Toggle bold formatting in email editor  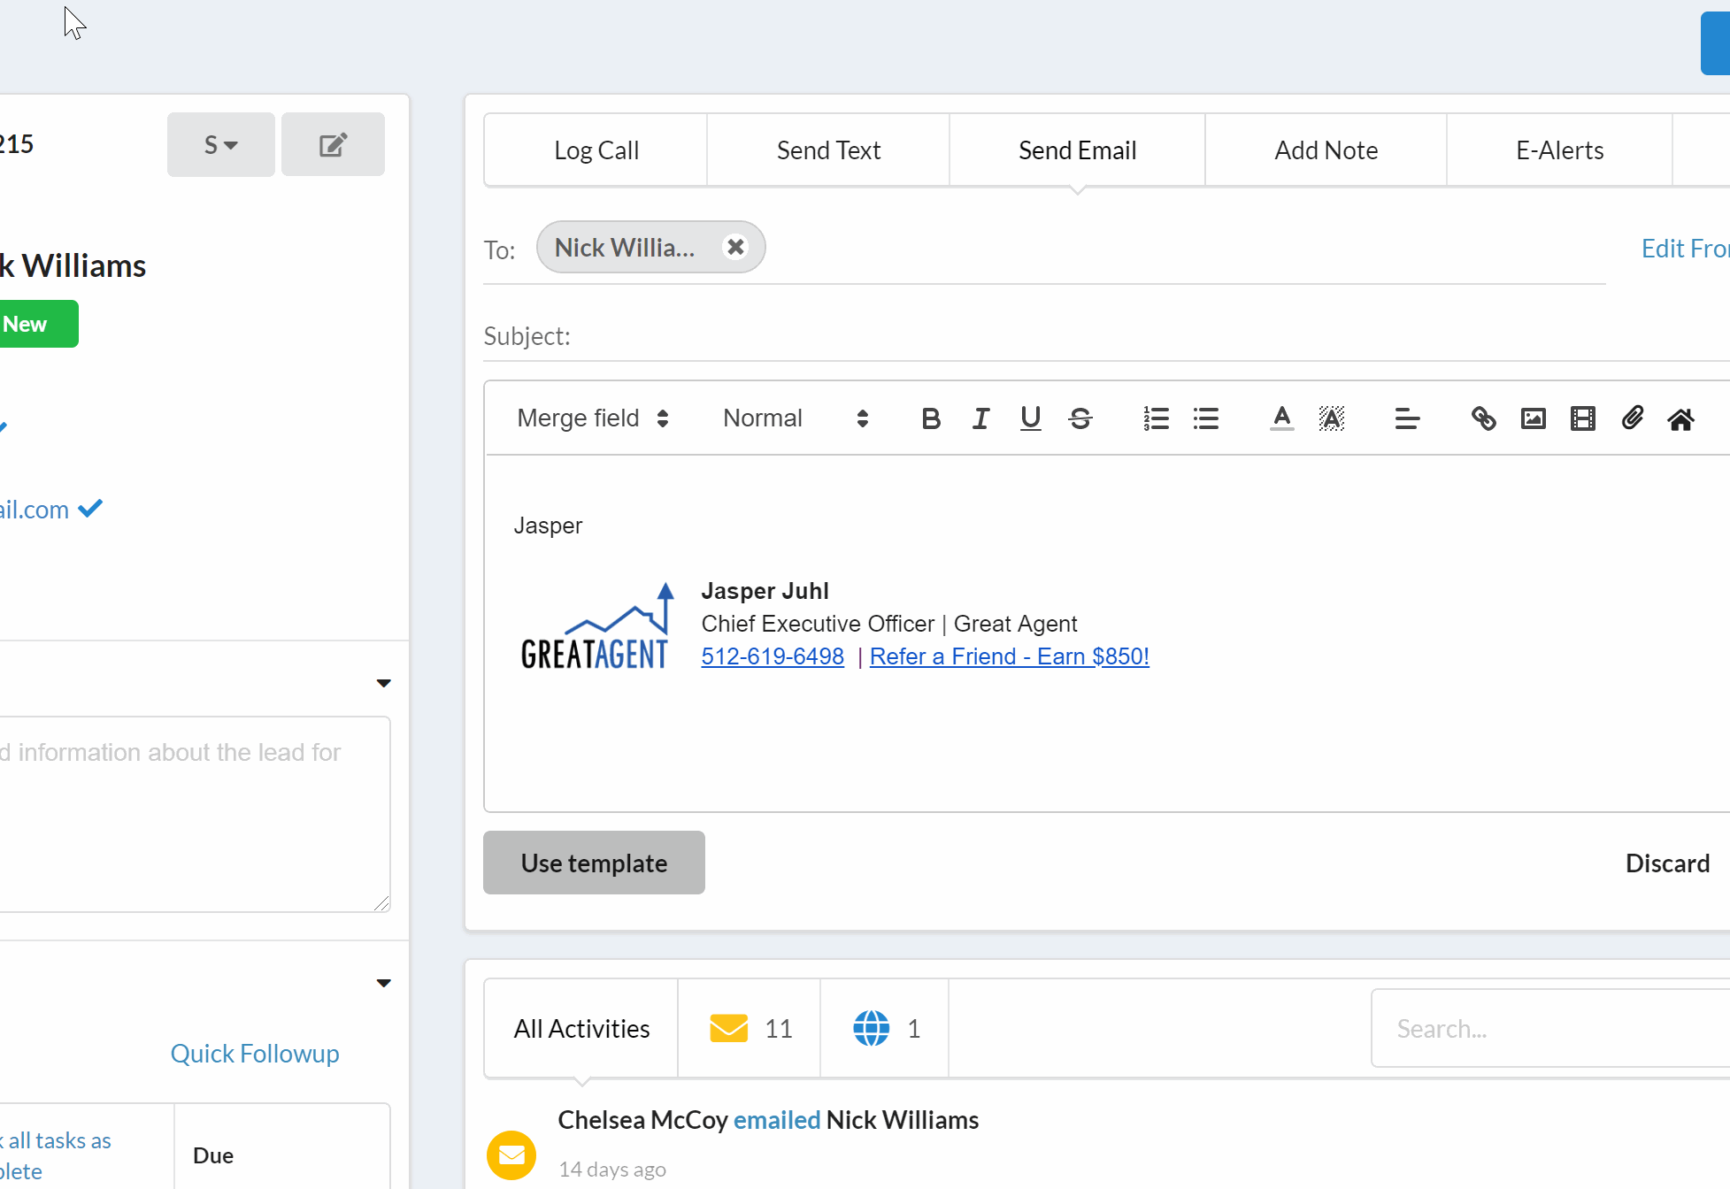point(930,418)
